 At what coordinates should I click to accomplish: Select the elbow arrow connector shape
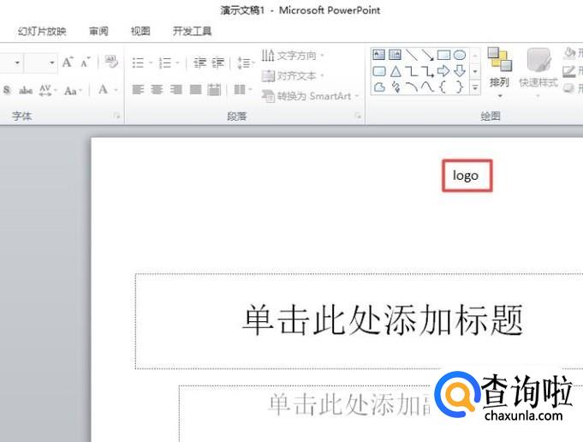427,71
